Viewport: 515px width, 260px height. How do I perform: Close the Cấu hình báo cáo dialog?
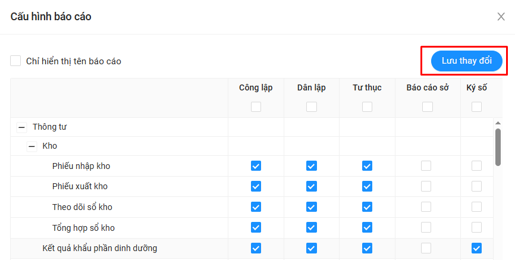point(501,17)
